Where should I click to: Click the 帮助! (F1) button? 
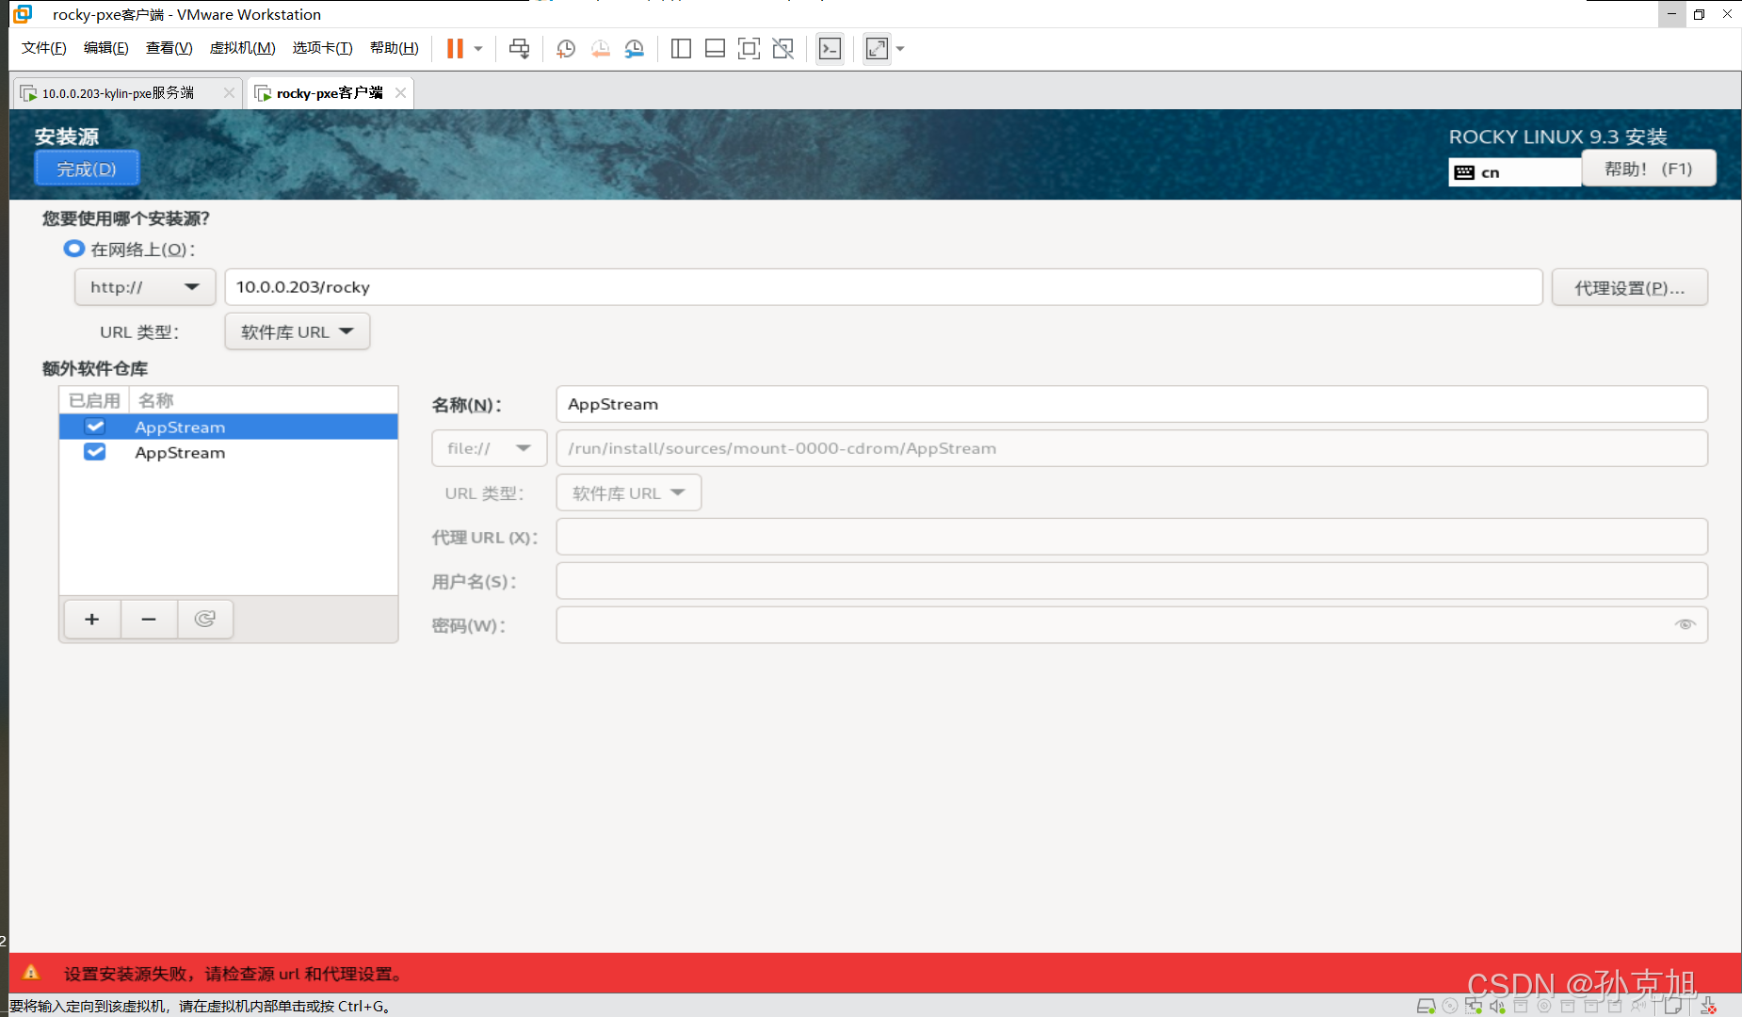coord(1648,169)
